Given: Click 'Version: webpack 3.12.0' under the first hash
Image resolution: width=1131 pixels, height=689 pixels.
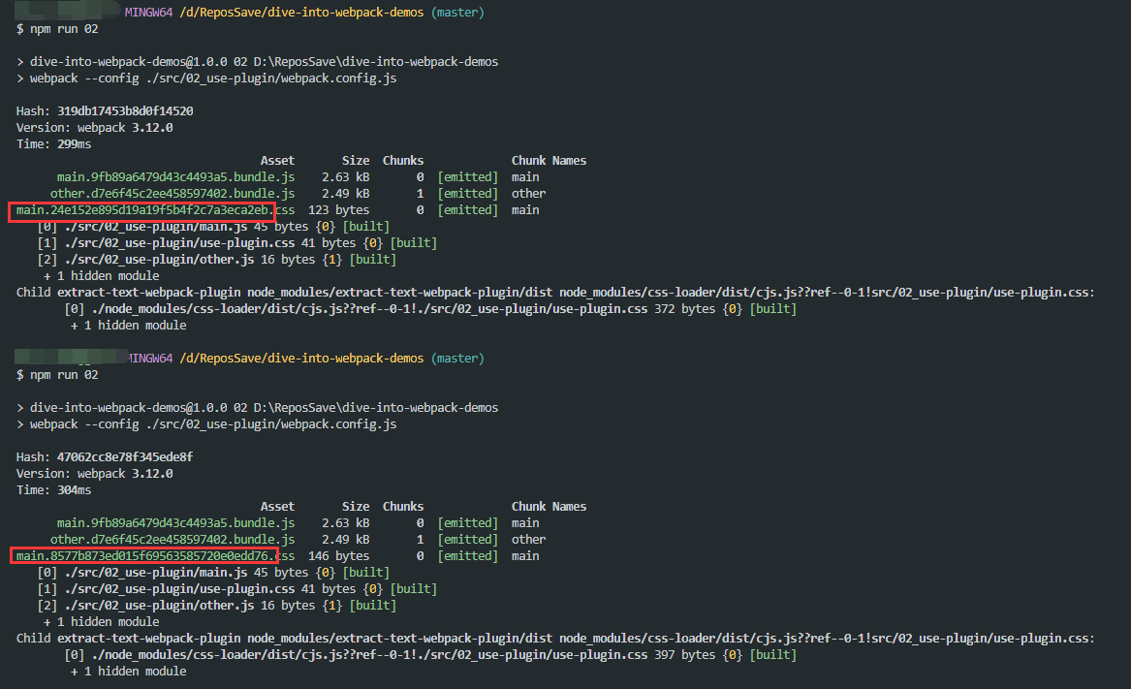Looking at the screenshot, I should click(x=95, y=128).
